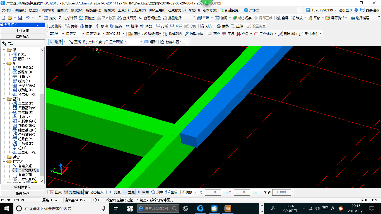Select the 旋转 rotate tool
Image resolution: width=381 pixels, height=214 pixels.
pyautogui.click(x=116, y=26)
